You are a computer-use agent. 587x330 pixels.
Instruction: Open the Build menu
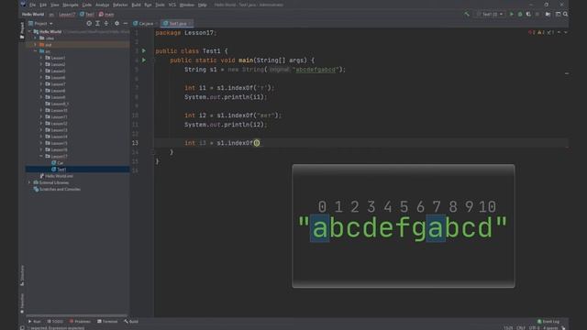point(137,5)
